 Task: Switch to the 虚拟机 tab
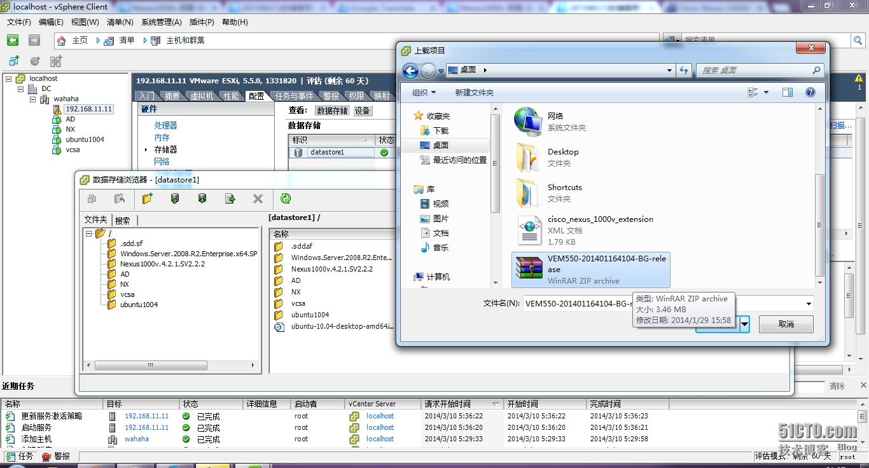coord(202,96)
